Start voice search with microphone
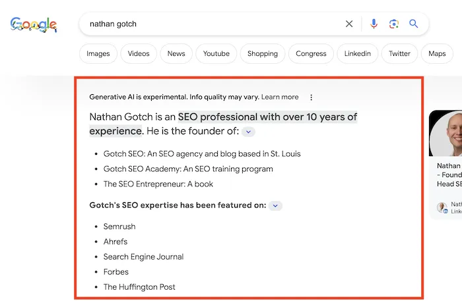The width and height of the screenshot is (462, 301). [x=374, y=24]
